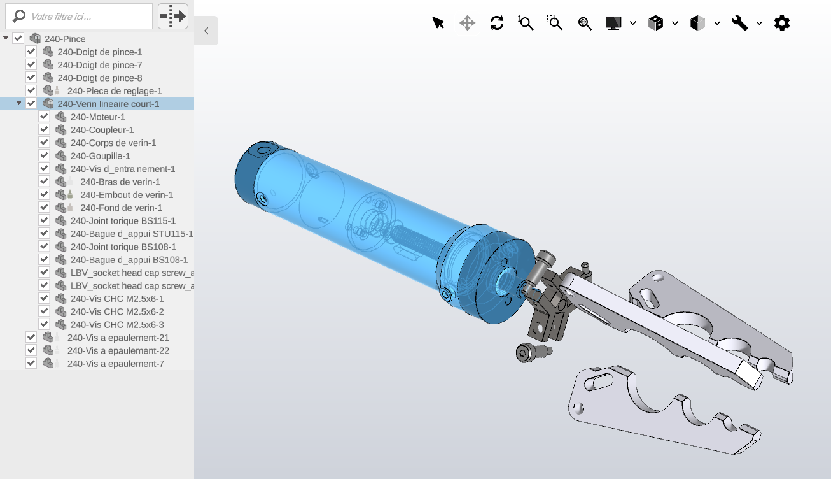This screenshot has width=831, height=479.
Task: Open the dropdown next to the shaded cube icon
Action: [x=717, y=24]
